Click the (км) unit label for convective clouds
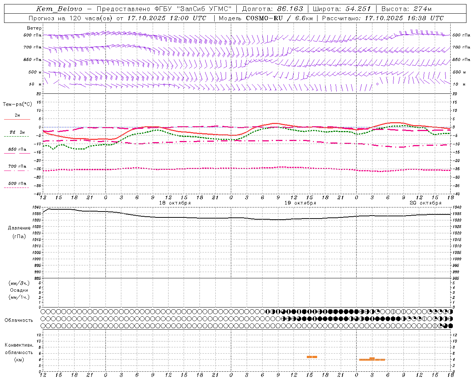Image resolution: width=472 pixels, height=378 pixels. (x=19, y=360)
